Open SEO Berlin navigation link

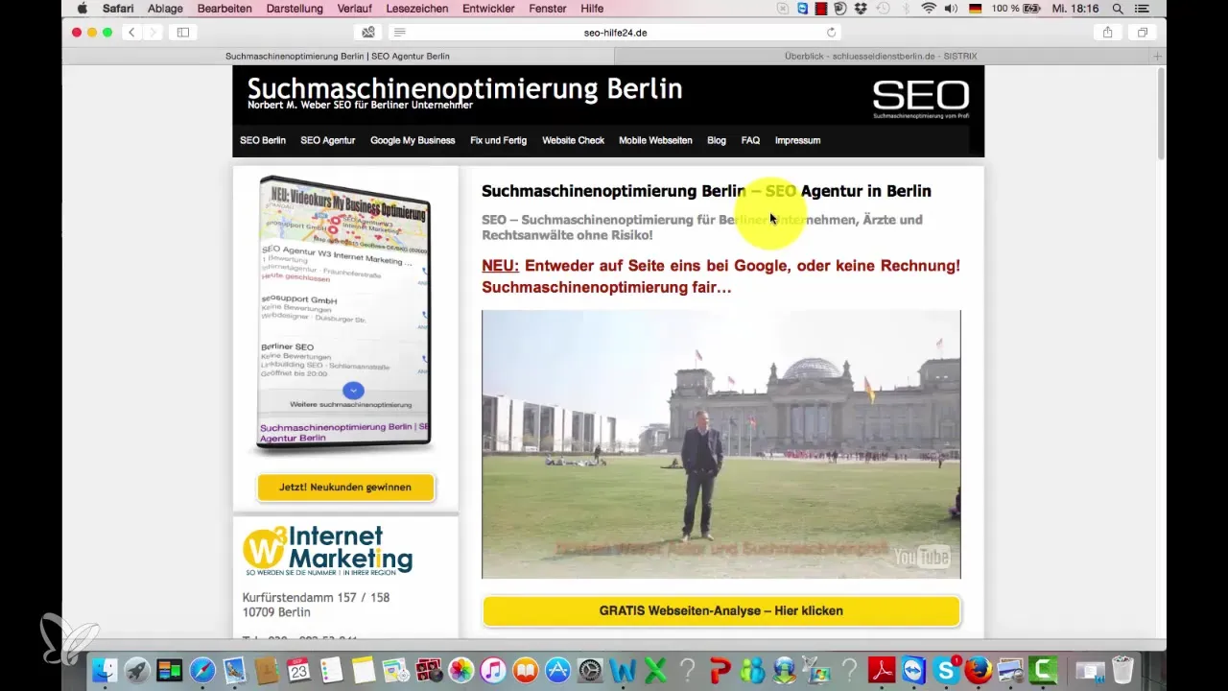click(263, 140)
